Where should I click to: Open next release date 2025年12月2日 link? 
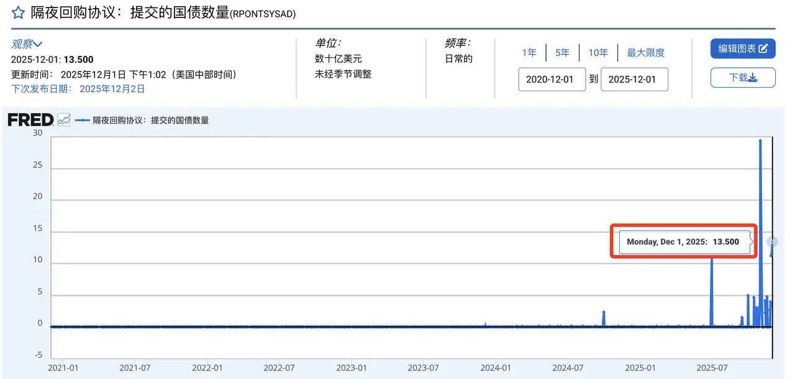(112, 89)
